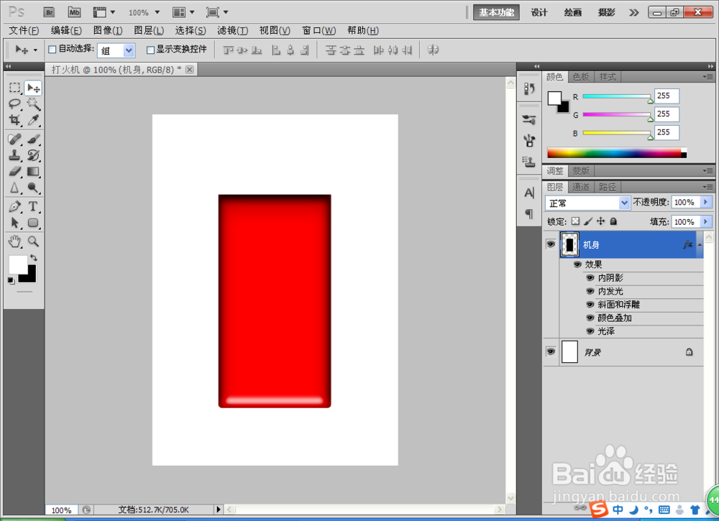Switch to the 路径 tab
Viewport: 719px width, 521px height.
tap(608, 187)
